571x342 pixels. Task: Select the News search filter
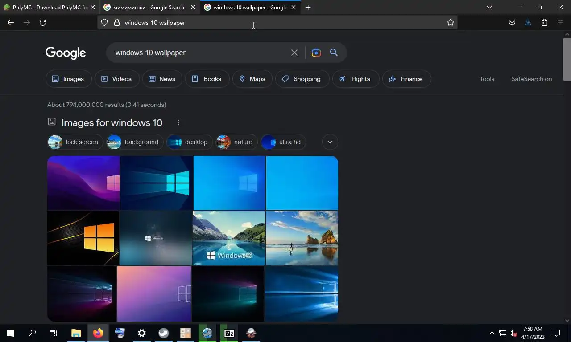click(162, 79)
